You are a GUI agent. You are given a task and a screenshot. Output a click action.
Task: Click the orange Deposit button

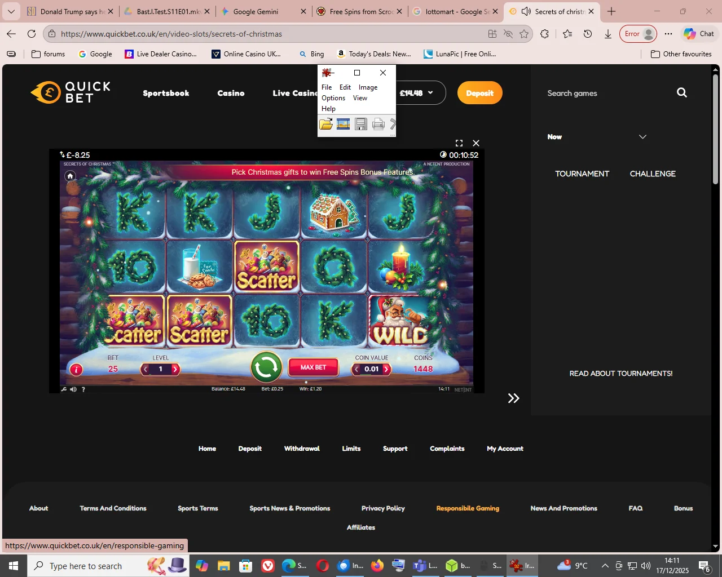tap(479, 93)
